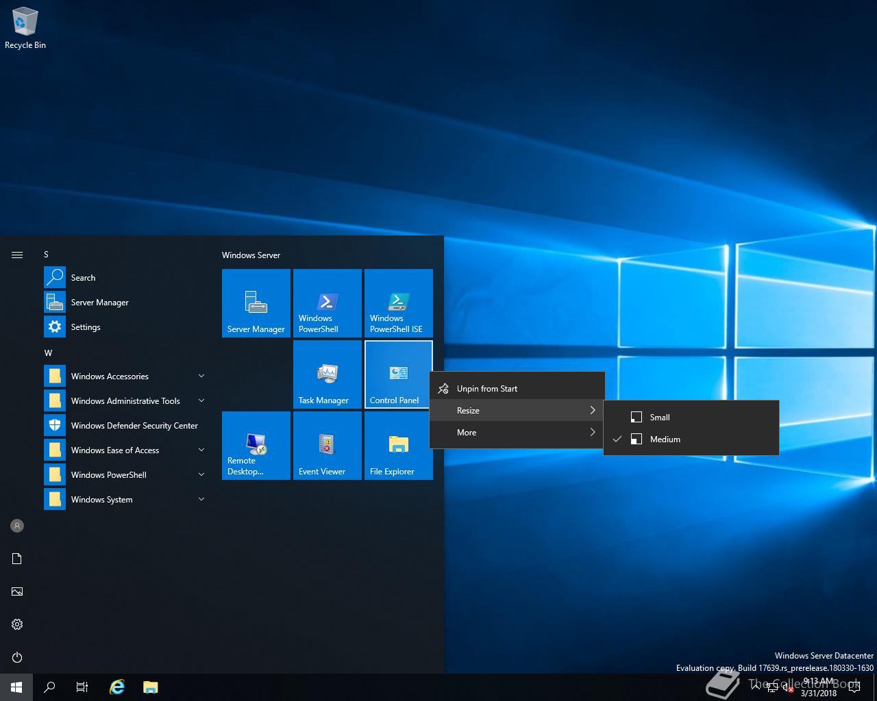
Task: Open Search from the app list
Action: click(126, 278)
